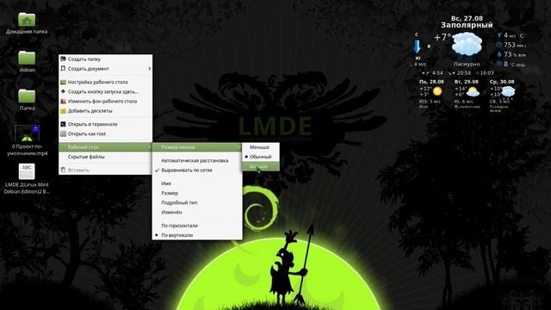Click the folder icon beside Создать папку
The width and height of the screenshot is (551, 310).
pos(63,59)
